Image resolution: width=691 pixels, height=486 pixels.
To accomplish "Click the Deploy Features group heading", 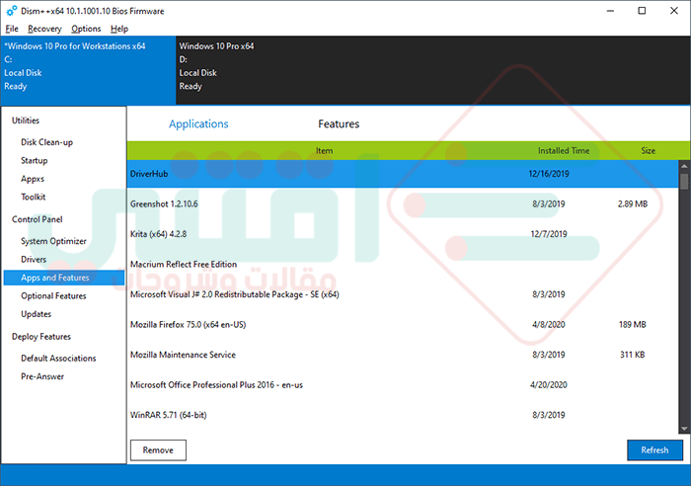I will [x=41, y=337].
